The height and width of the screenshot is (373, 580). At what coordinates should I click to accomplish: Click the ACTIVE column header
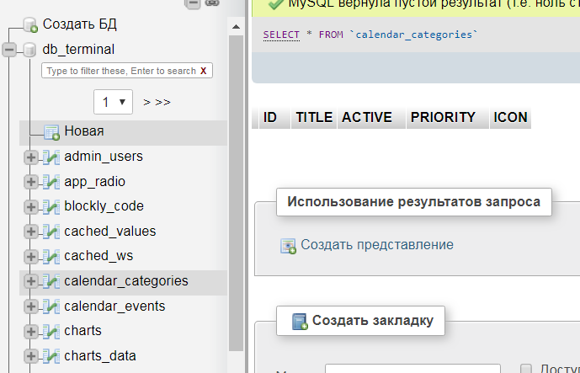coord(371,118)
